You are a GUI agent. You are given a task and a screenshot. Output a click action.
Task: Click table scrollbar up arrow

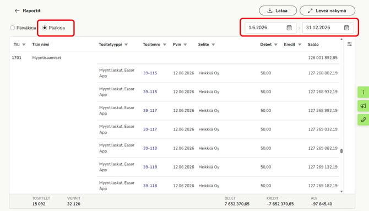(x=341, y=39)
